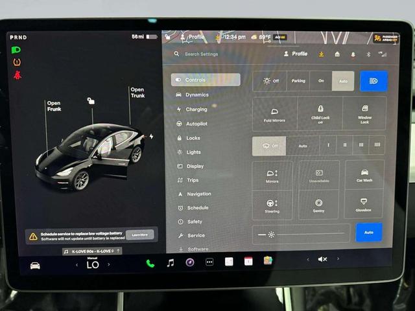The width and height of the screenshot is (415, 311).
Task: Set headlights to Off
Action: (x=270, y=81)
